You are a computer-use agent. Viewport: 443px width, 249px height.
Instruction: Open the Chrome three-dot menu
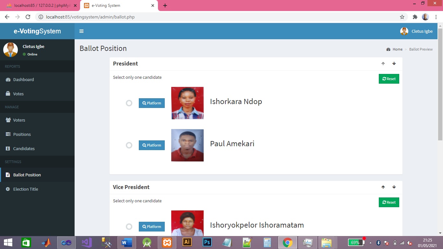coord(436,17)
